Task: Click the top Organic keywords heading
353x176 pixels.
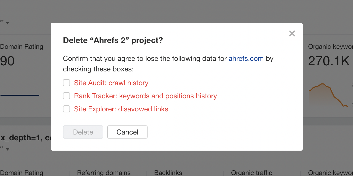Action: click(330, 47)
